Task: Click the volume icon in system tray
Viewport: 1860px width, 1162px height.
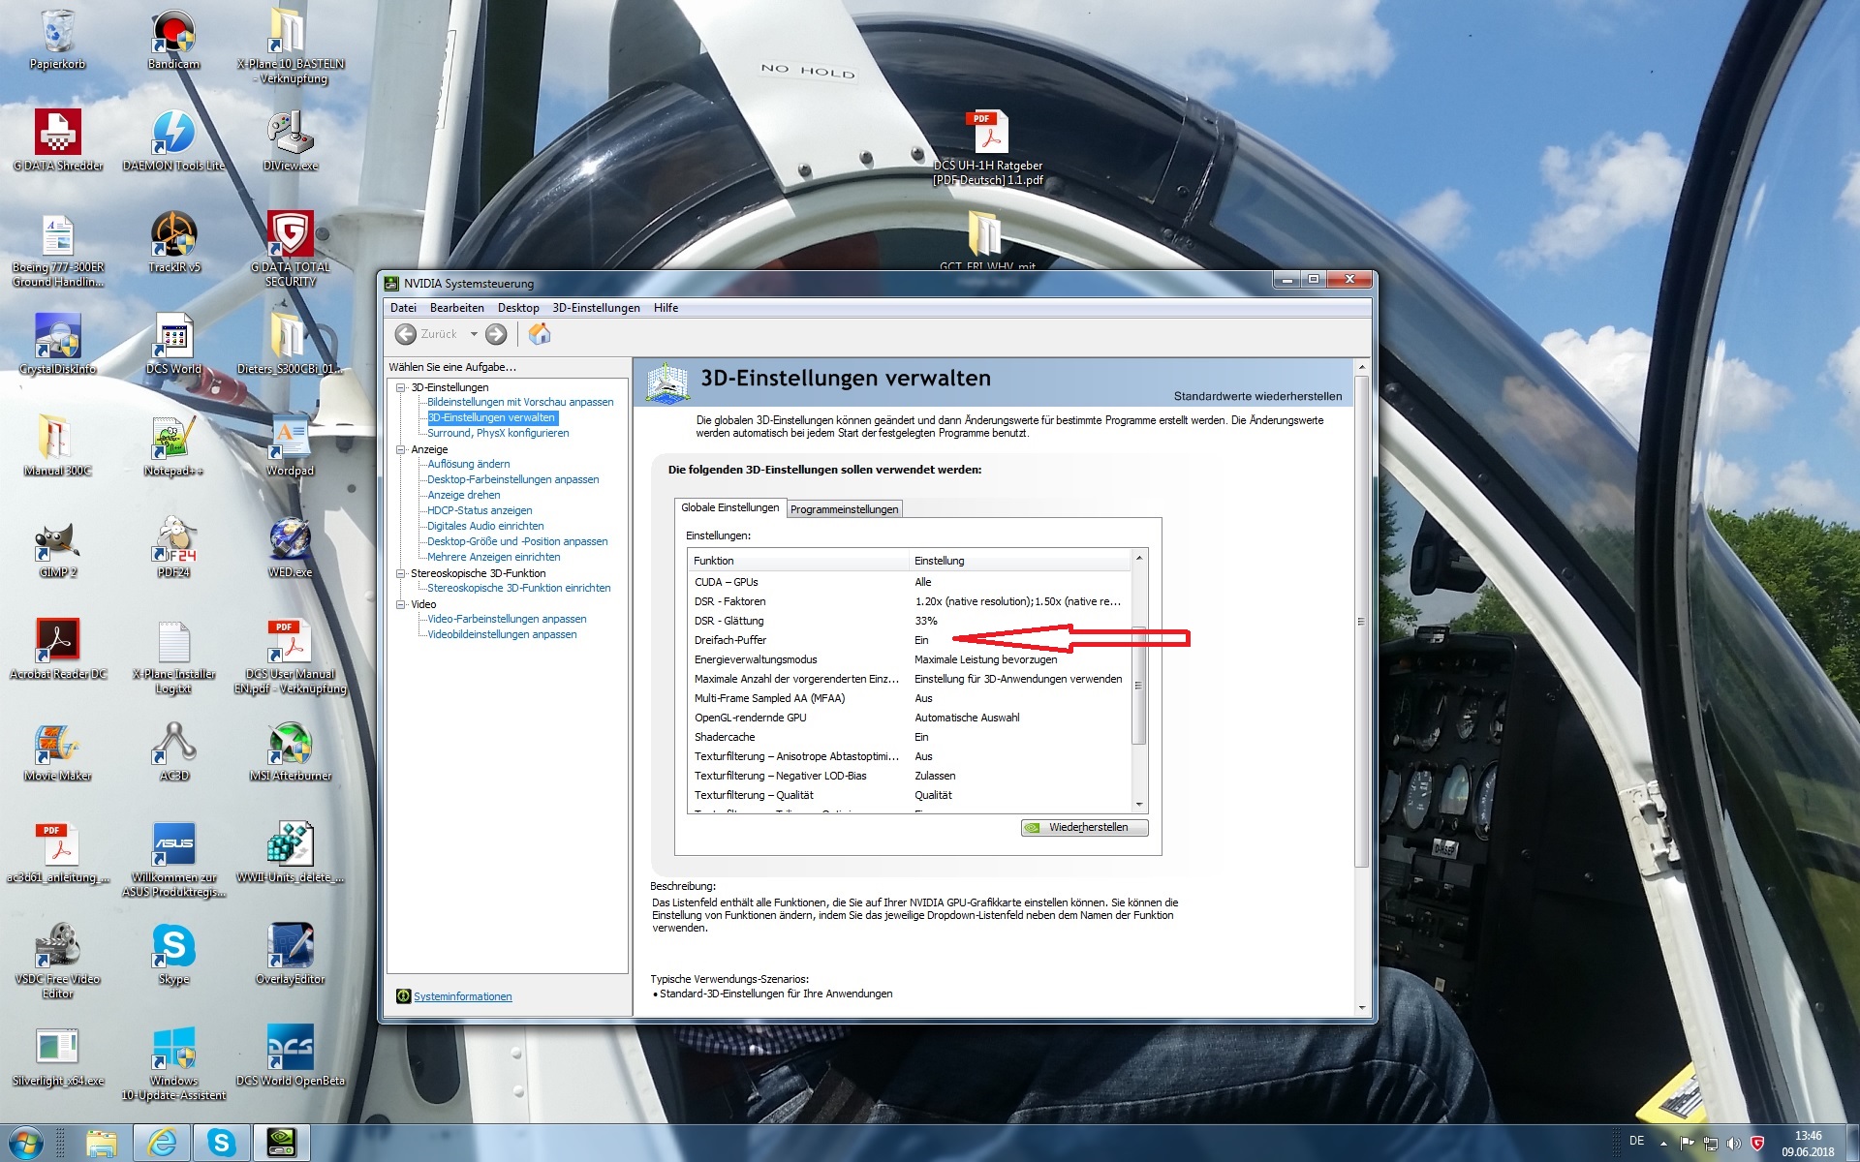Action: tap(1734, 1144)
